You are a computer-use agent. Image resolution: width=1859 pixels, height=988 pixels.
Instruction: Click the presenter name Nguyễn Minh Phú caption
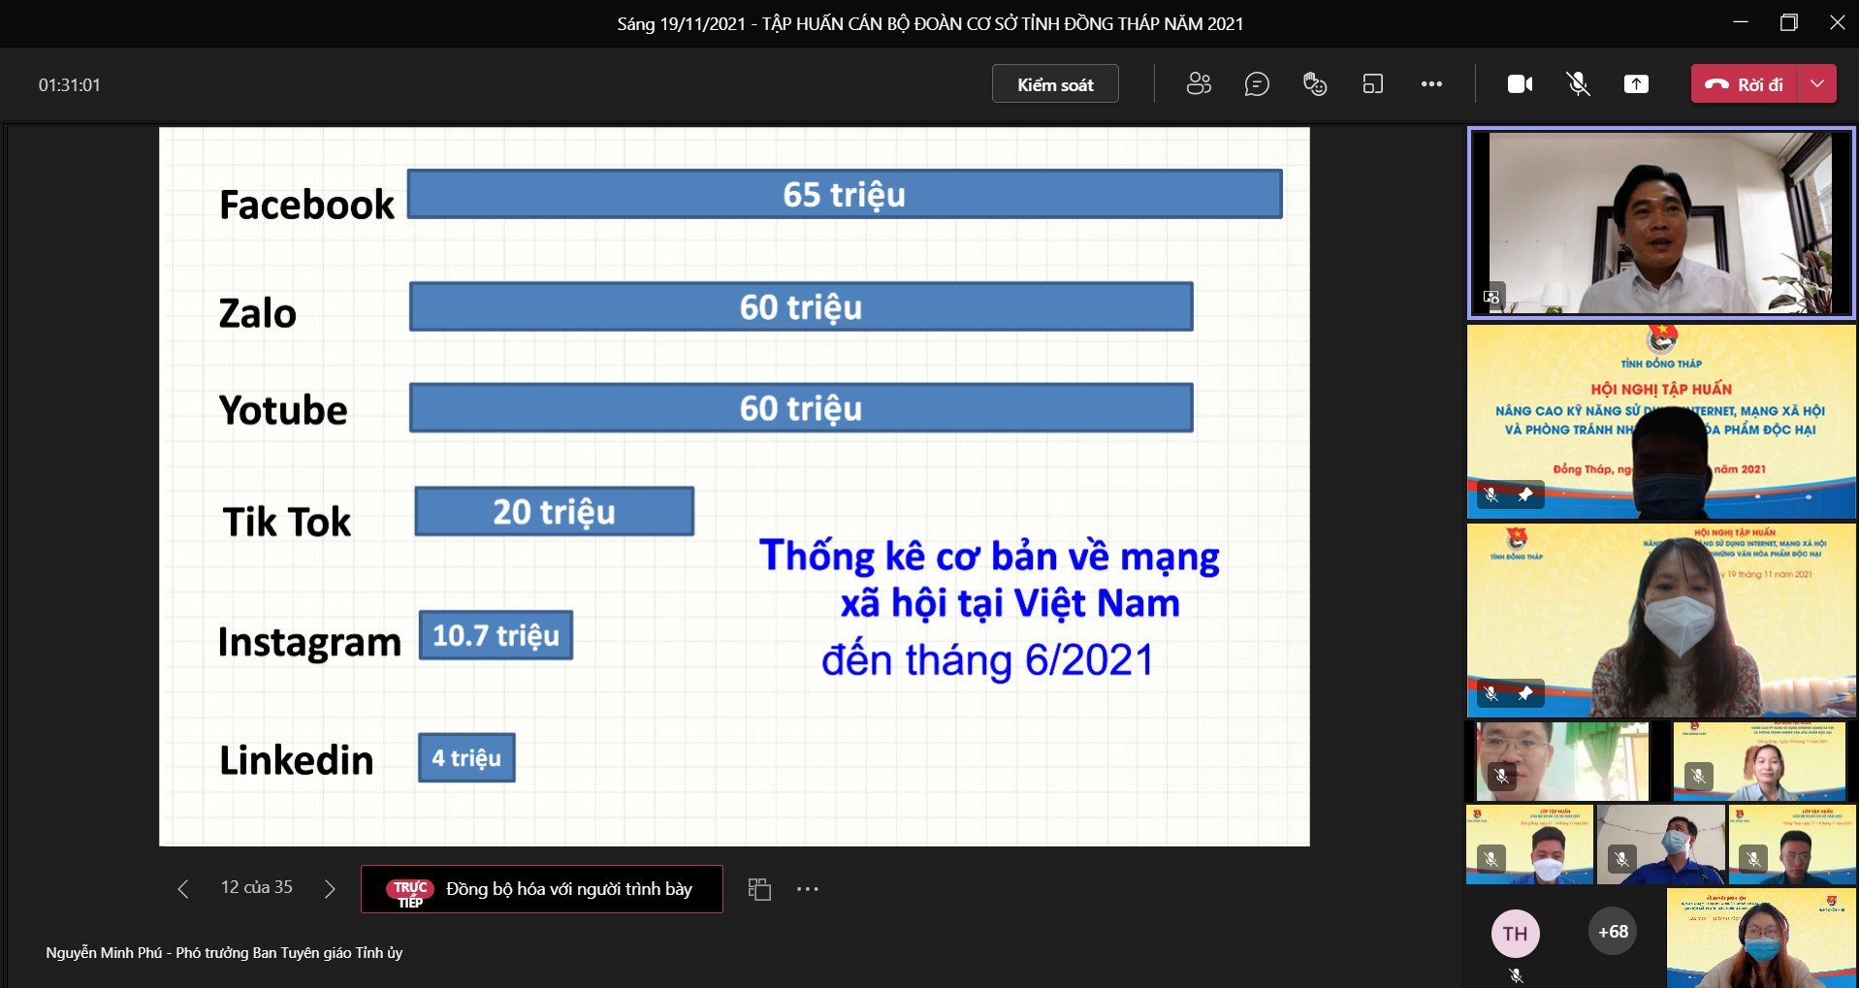(x=224, y=953)
